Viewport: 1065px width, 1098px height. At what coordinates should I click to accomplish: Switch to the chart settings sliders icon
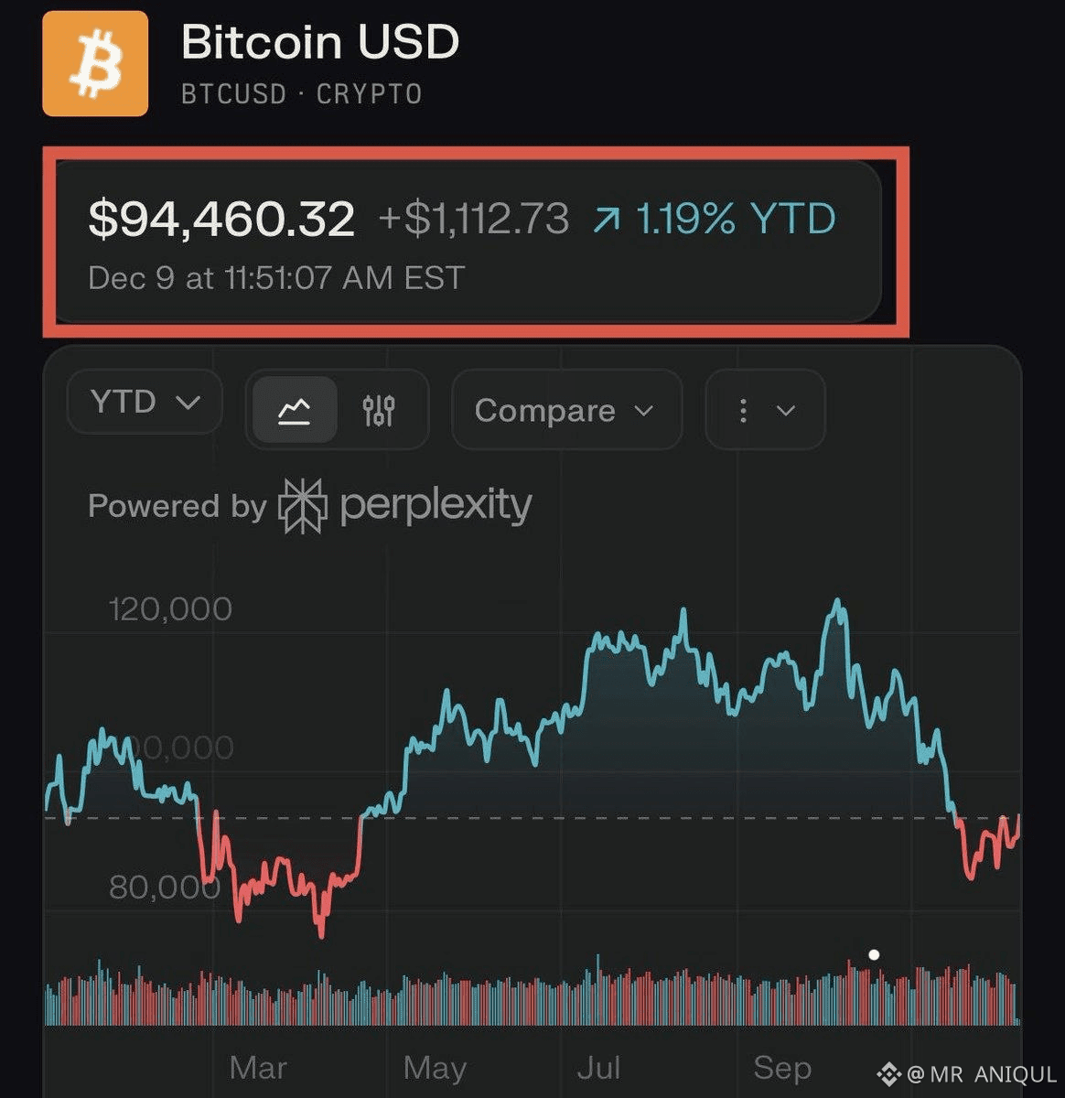point(378,410)
